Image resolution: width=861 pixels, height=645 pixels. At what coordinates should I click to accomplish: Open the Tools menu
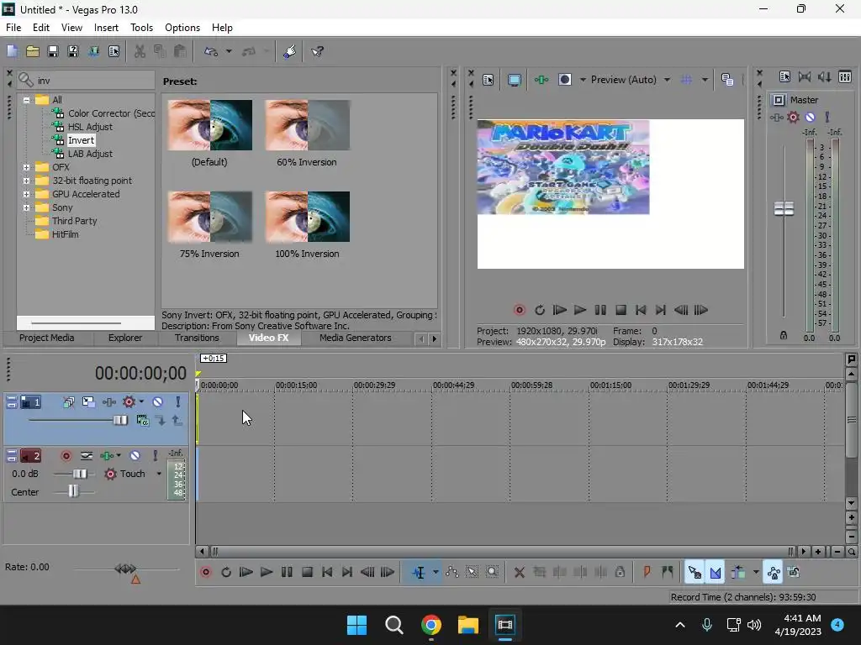[x=141, y=28]
